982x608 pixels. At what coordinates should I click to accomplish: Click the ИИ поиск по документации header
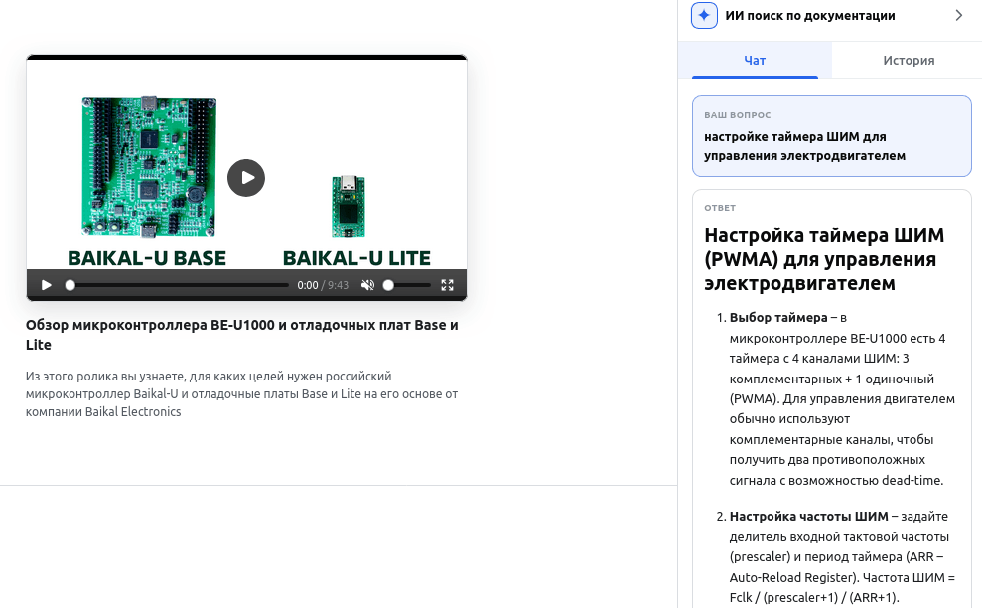pyautogui.click(x=810, y=16)
